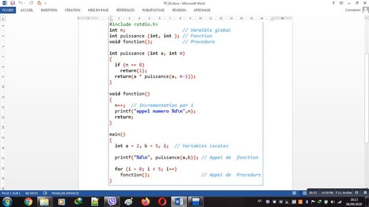Viewport: 369px width, 207px height.
Task: Switch to Read Mode view icon
Action: (x=295, y=193)
